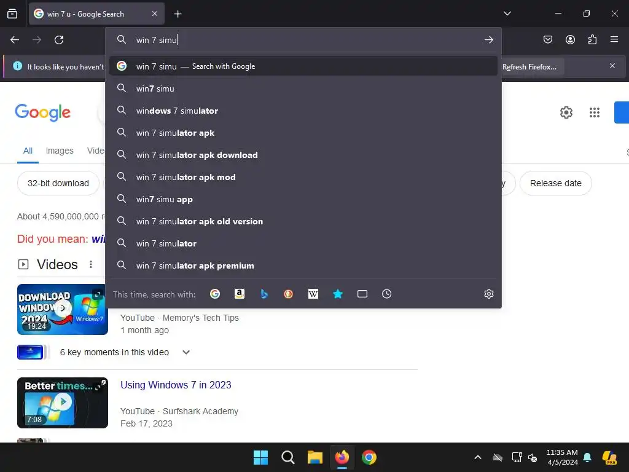Select suggestion 'win 7 simulator'
Viewport: 629px width, 472px height.
[x=303, y=243]
